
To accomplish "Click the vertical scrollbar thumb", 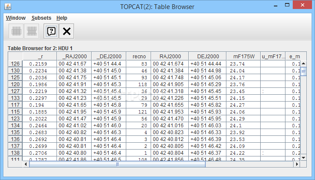I will click(x=303, y=72).
